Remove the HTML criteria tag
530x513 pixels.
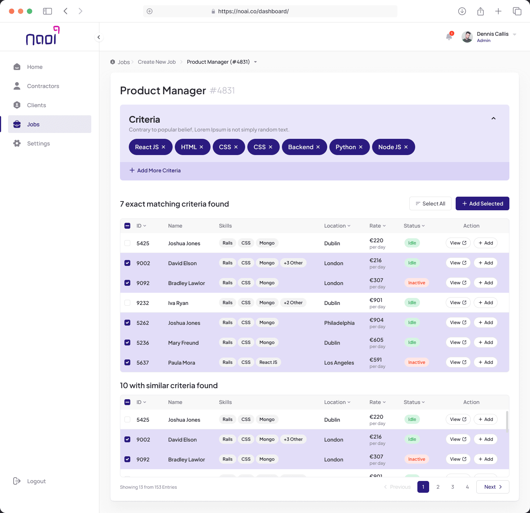point(201,147)
